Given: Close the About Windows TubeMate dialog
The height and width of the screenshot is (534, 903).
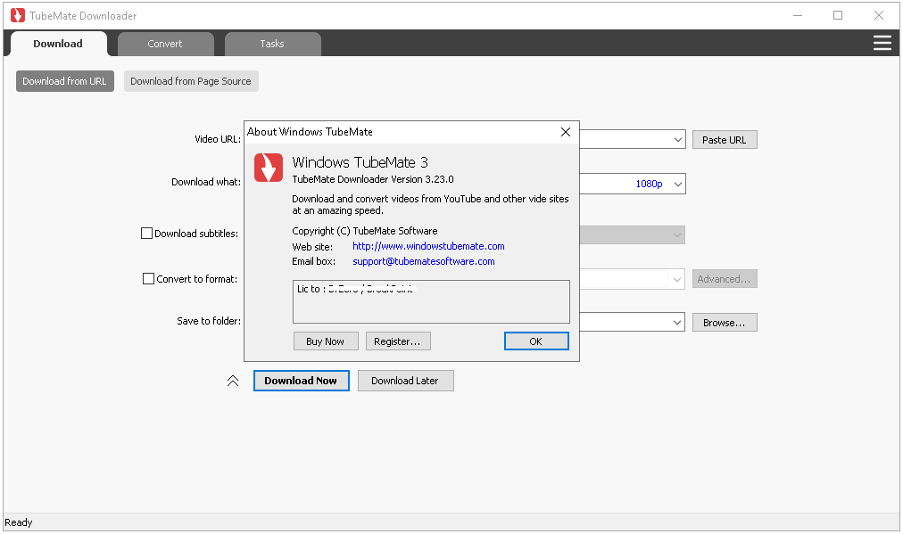Looking at the screenshot, I should (x=566, y=132).
